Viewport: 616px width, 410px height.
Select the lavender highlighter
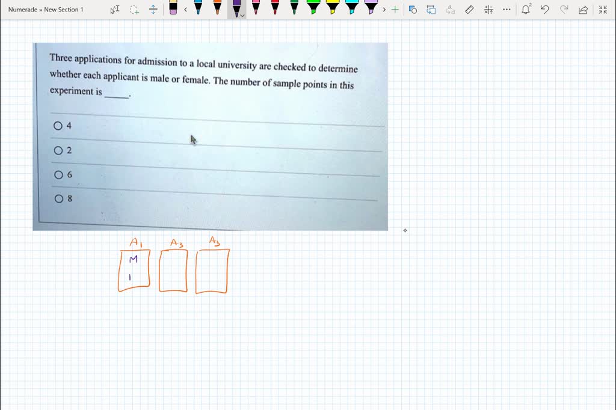pyautogui.click(x=371, y=7)
